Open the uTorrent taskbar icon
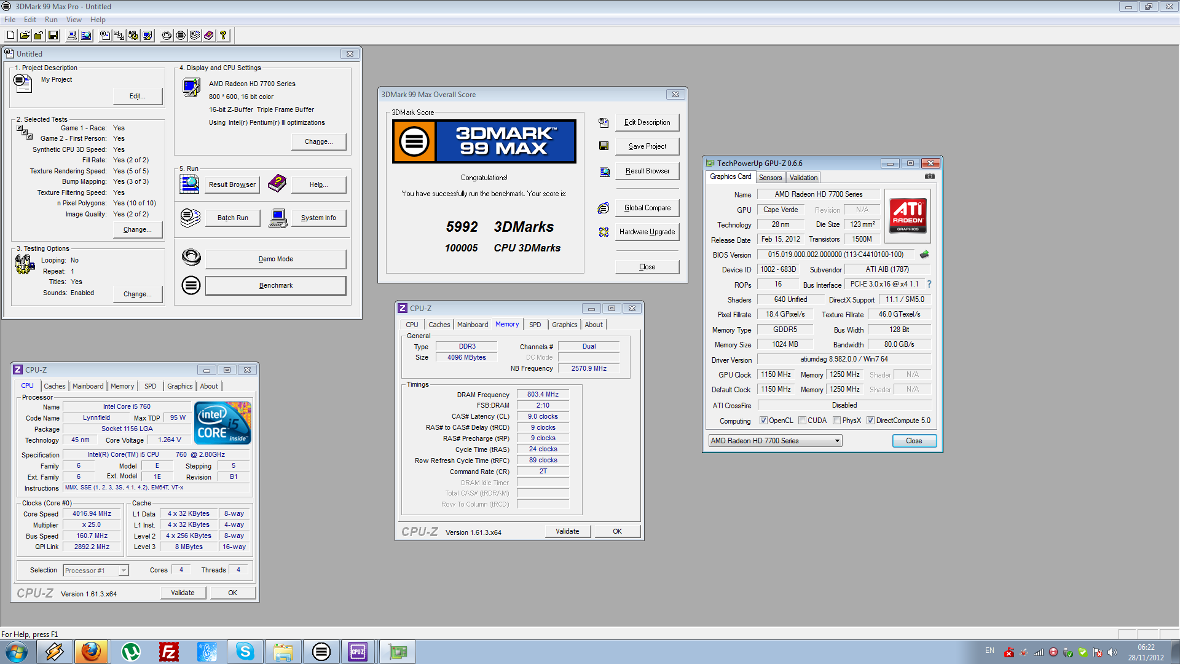1180x664 pixels. point(130,652)
